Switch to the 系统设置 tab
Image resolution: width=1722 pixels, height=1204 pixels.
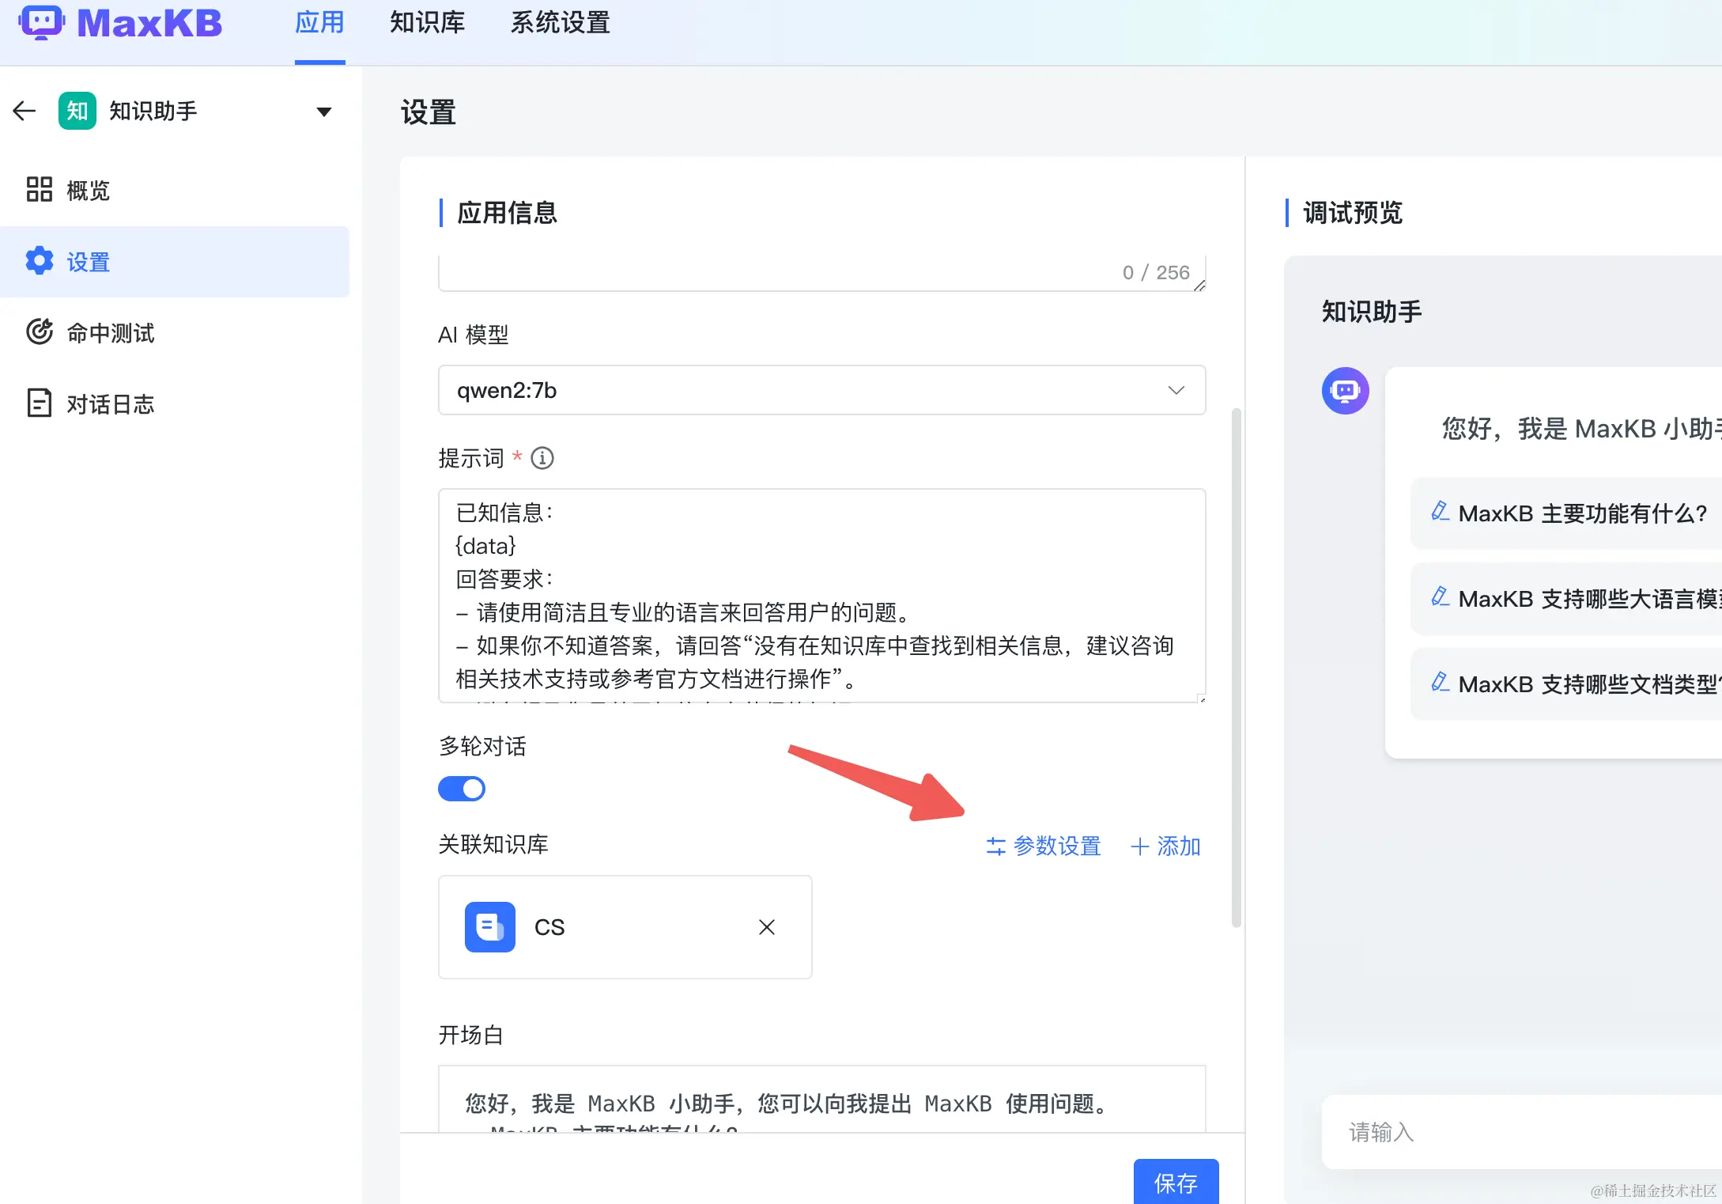tap(560, 23)
